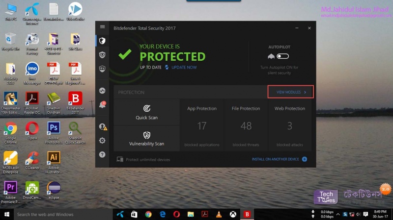Open the Account icon with warning

103,126
